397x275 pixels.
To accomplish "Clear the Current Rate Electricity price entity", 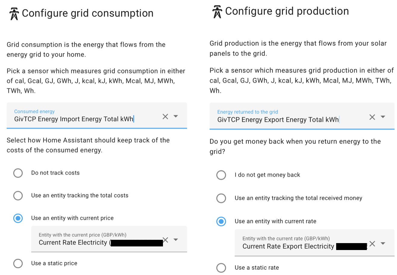I will click(x=165, y=240).
